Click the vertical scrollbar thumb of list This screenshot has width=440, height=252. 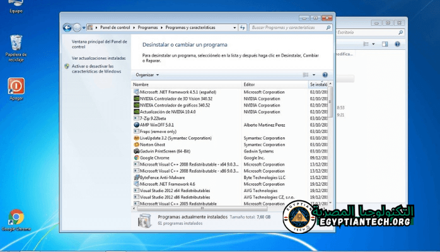pyautogui.click(x=330, y=102)
